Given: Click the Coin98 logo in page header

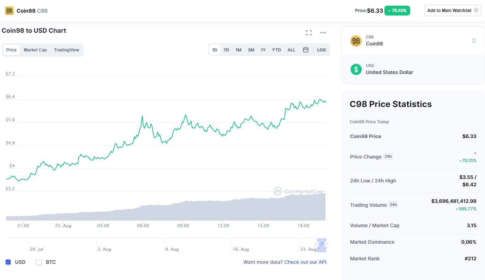Looking at the screenshot, I should 10,11.
